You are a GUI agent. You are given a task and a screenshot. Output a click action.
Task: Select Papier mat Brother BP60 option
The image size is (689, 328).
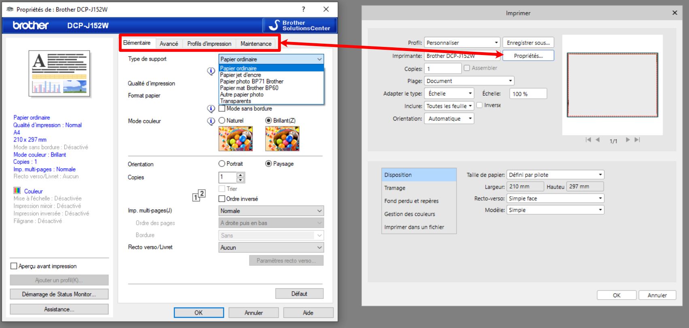[271, 88]
